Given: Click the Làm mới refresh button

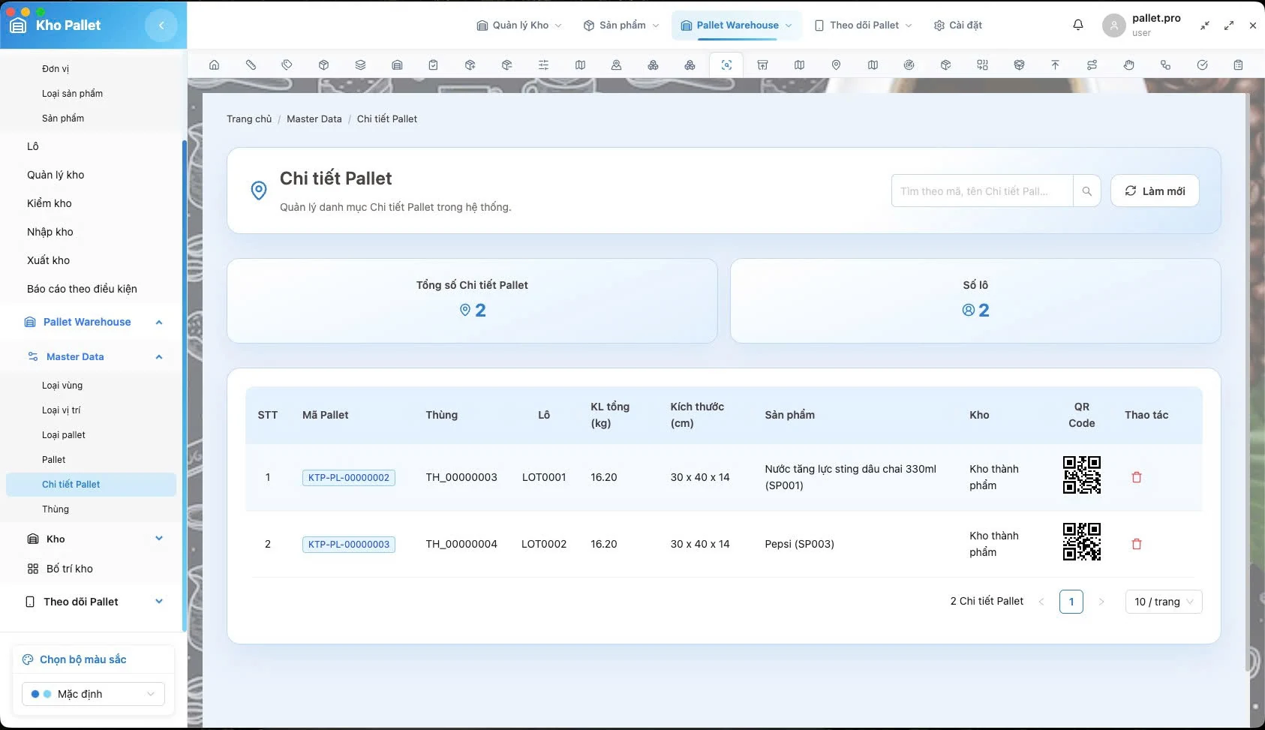Looking at the screenshot, I should (1155, 191).
